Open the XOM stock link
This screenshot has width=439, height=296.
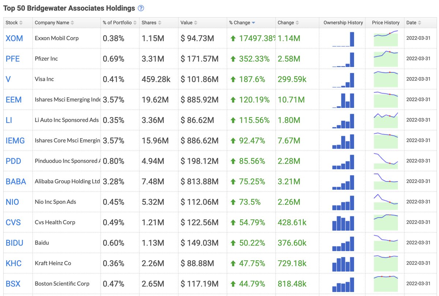14,38
